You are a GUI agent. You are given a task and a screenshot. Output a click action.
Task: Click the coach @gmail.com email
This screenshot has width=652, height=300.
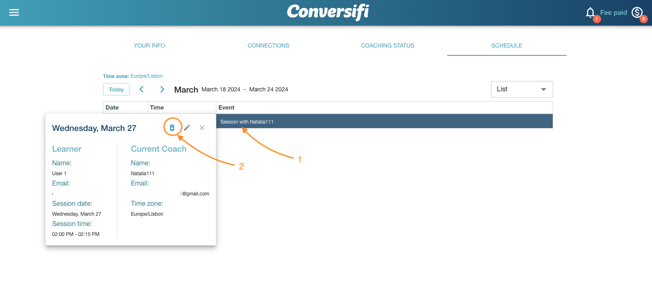(x=195, y=194)
